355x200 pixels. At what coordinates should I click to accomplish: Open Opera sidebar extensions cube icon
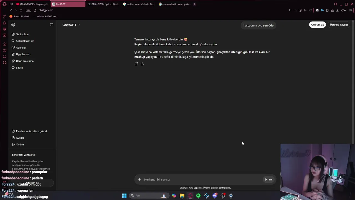pyautogui.click(x=4, y=56)
